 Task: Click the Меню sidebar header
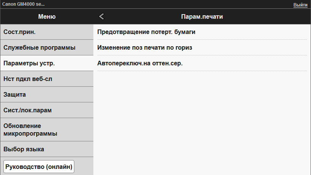point(46,16)
